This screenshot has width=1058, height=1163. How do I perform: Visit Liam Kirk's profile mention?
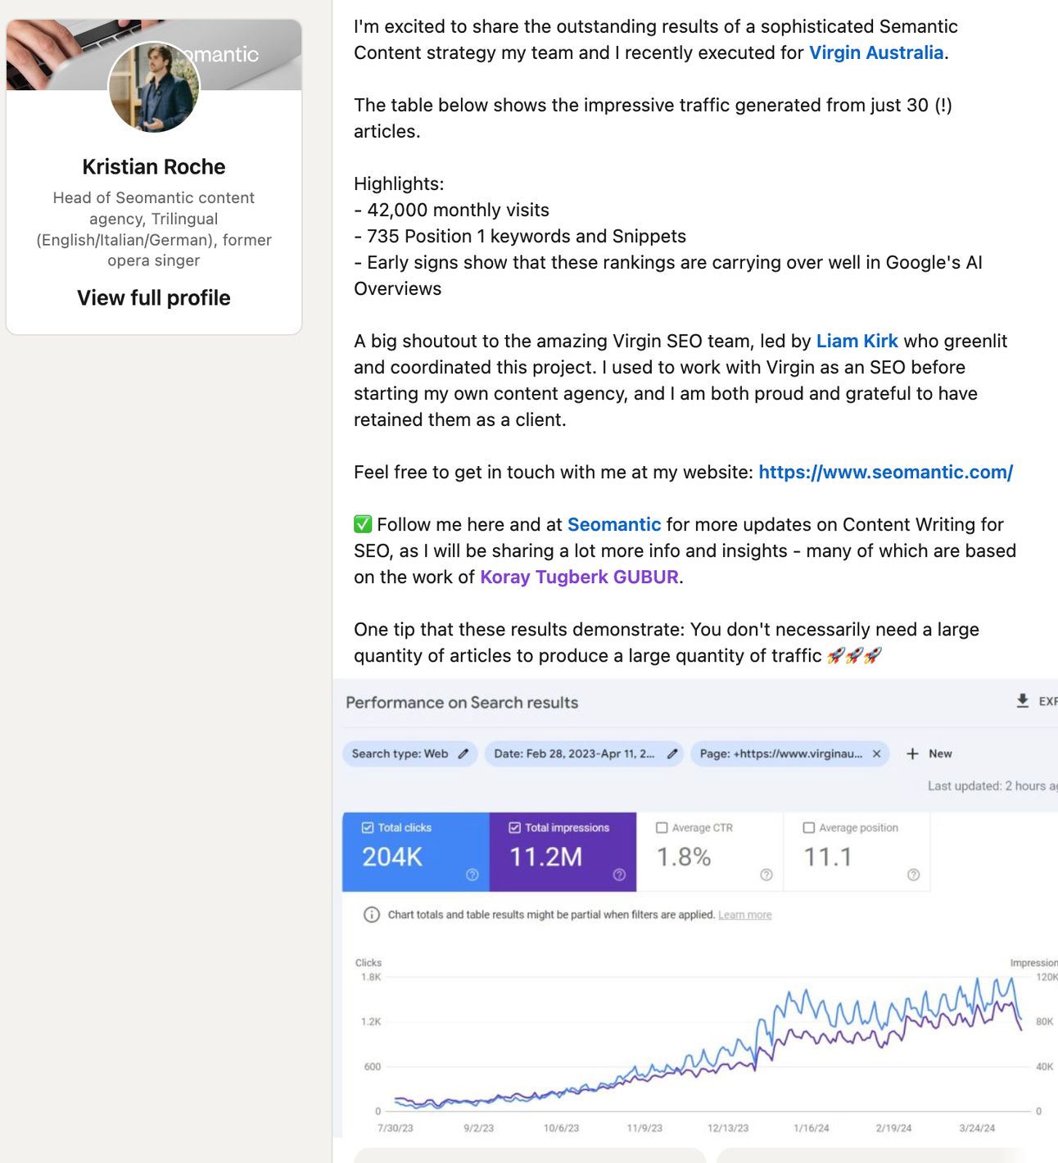(857, 341)
